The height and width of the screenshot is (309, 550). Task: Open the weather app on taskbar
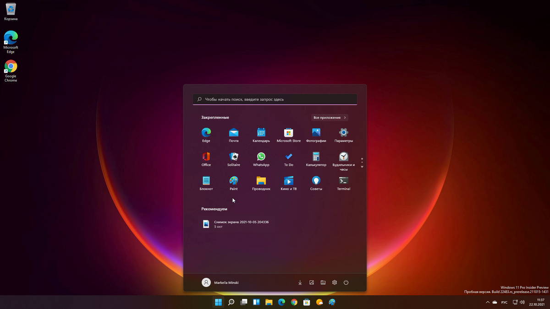point(319,302)
